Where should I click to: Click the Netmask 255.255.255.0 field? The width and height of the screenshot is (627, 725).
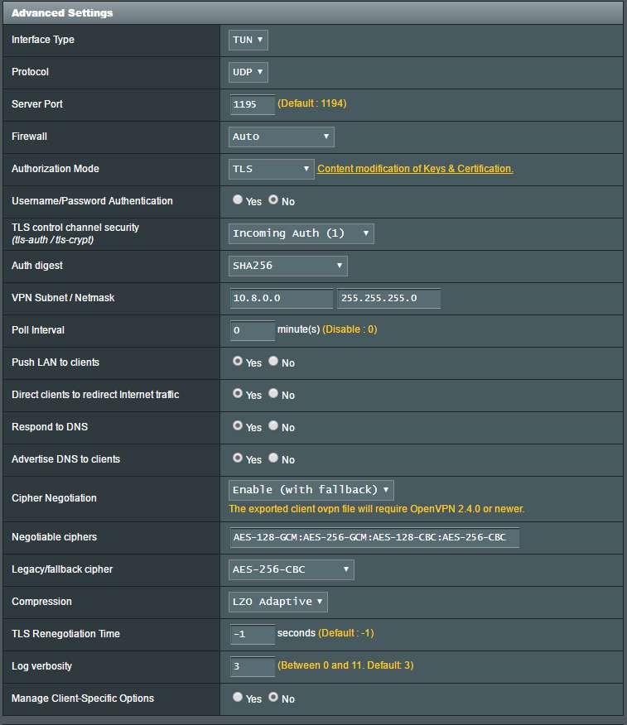pos(388,298)
